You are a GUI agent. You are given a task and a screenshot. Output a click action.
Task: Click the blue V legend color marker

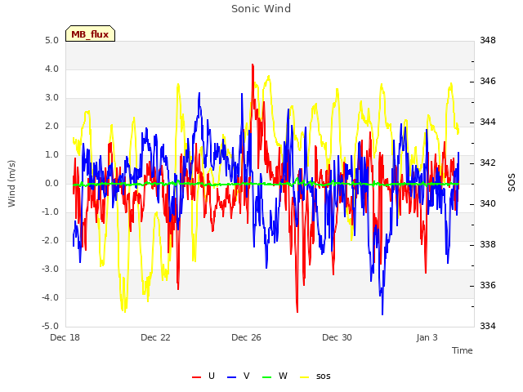[231, 377]
